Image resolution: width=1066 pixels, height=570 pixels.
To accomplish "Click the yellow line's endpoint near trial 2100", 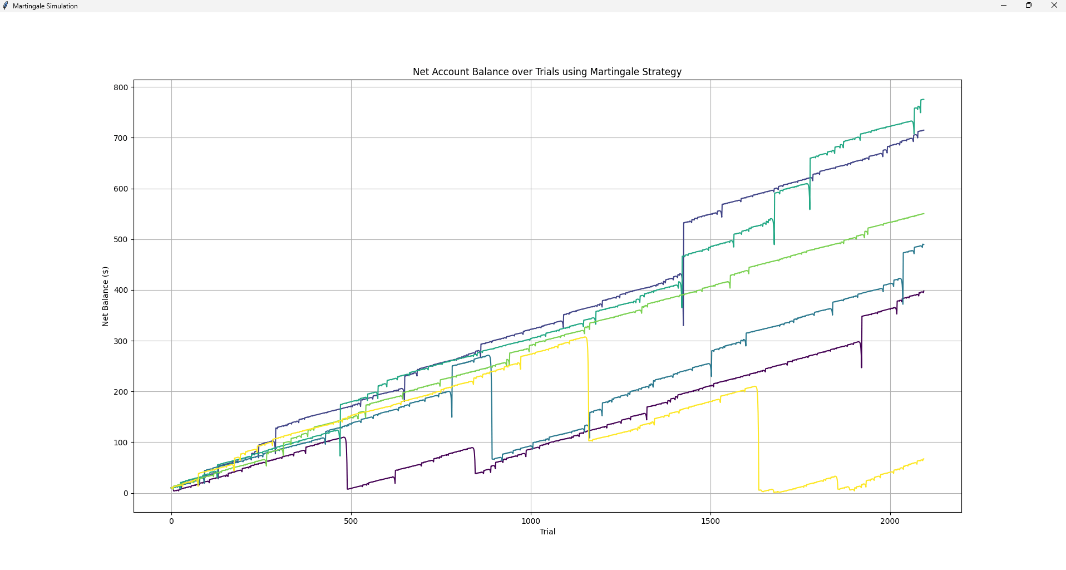I will (924, 459).
